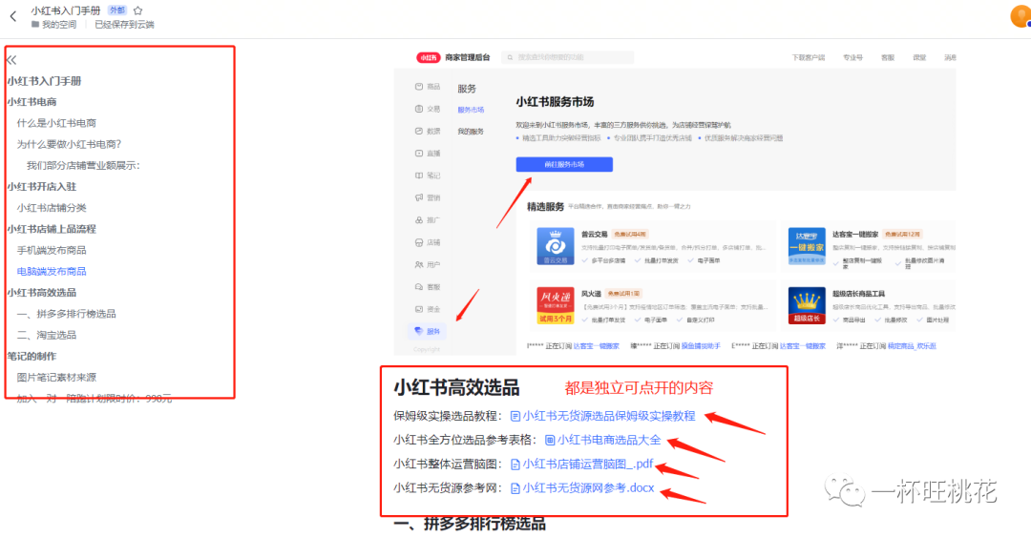The width and height of the screenshot is (1031, 537).
Task: Collapse the outline panel with double chevron
Action: coord(11,60)
